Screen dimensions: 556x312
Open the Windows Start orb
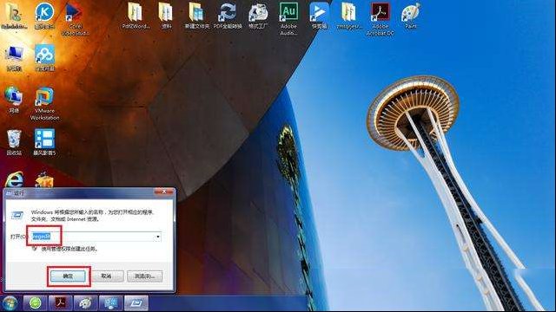coord(10,303)
